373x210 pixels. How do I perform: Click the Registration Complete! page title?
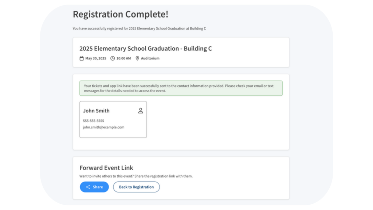click(120, 14)
